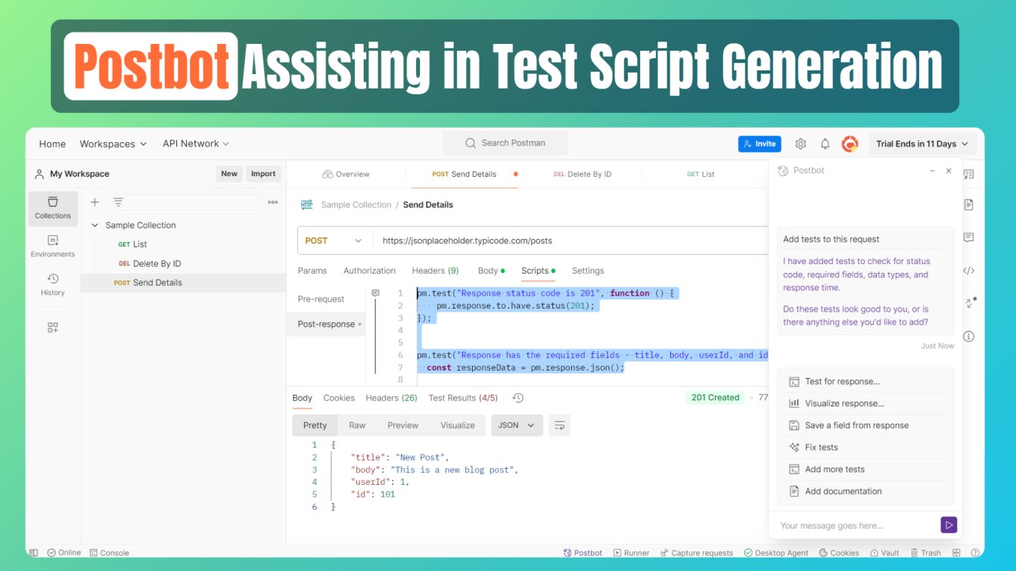Open the Authorization request tab
The image size is (1016, 571).
click(369, 271)
